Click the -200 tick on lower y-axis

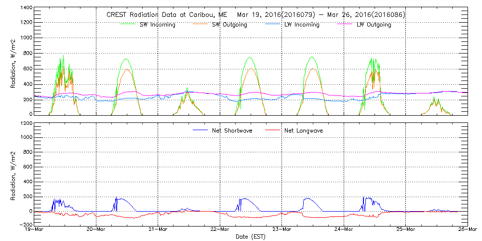click(x=25, y=225)
